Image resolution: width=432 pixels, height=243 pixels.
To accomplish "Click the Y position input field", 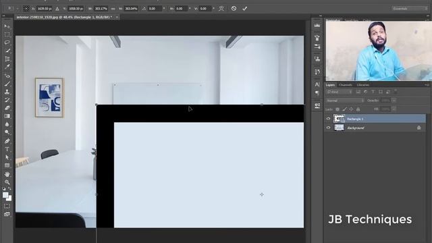I will pyautogui.click(x=76, y=9).
